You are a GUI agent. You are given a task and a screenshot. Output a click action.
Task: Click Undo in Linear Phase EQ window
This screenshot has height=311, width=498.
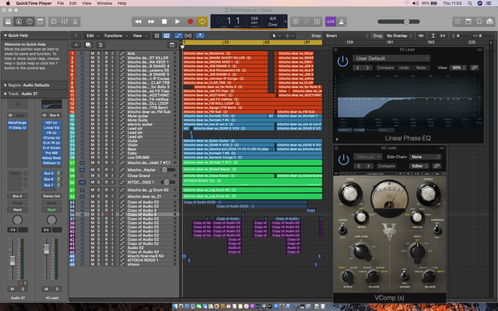pyautogui.click(x=404, y=67)
